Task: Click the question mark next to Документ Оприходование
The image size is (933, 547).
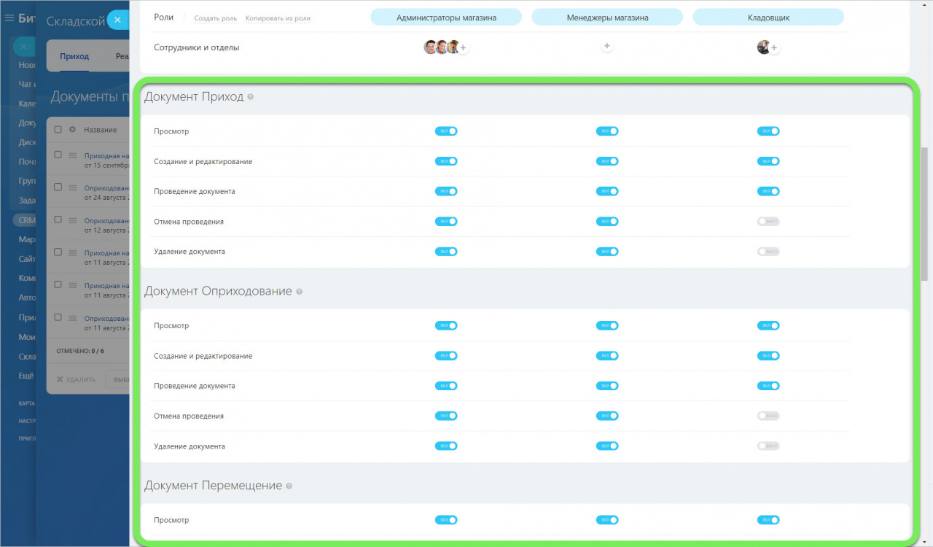Action: click(x=299, y=292)
